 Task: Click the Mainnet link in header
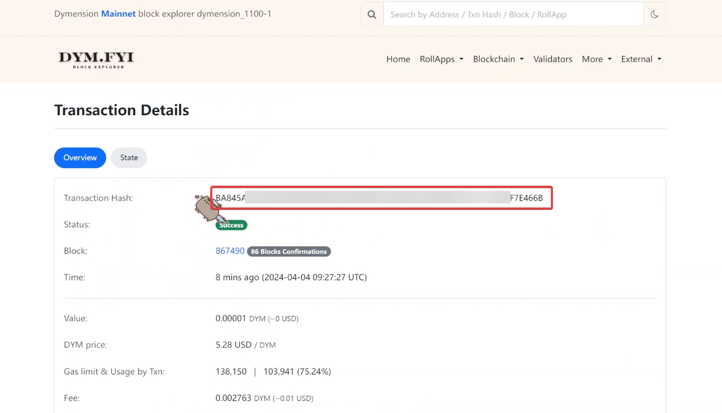[118, 14]
